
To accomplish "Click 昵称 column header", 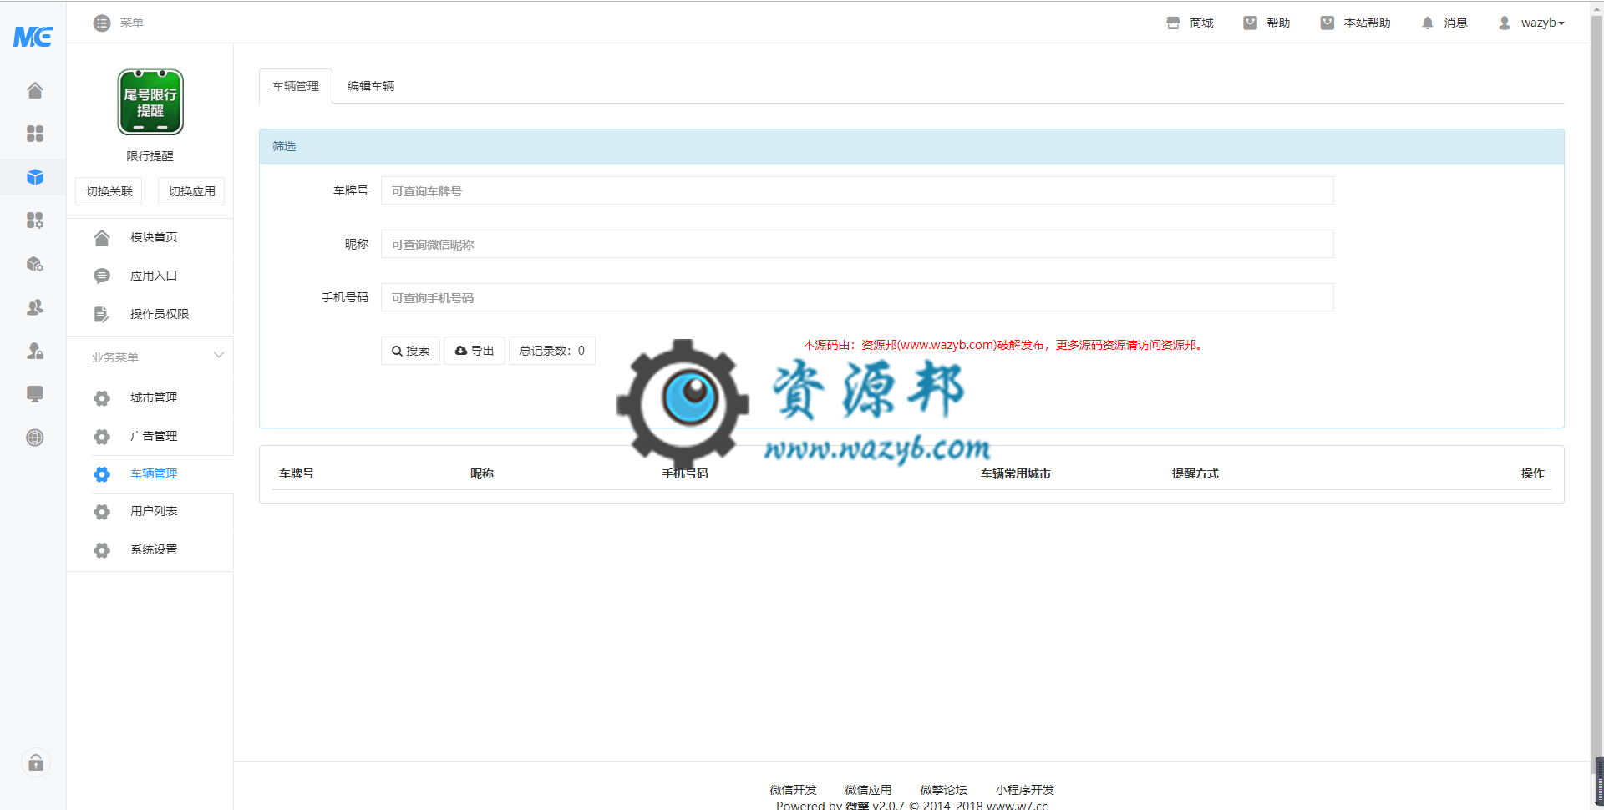I will pyautogui.click(x=482, y=473).
